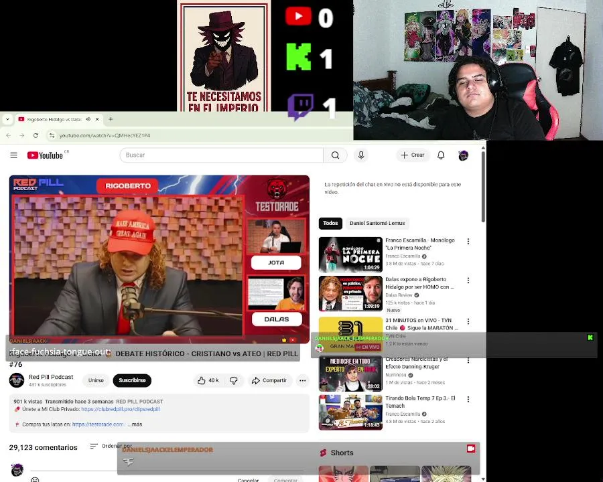Open options menu for Creadores Narcisistas video

click(468, 361)
